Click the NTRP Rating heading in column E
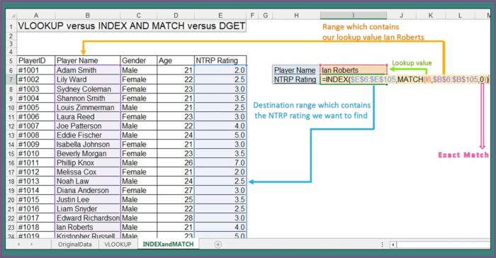The image size is (496, 258). pos(220,60)
